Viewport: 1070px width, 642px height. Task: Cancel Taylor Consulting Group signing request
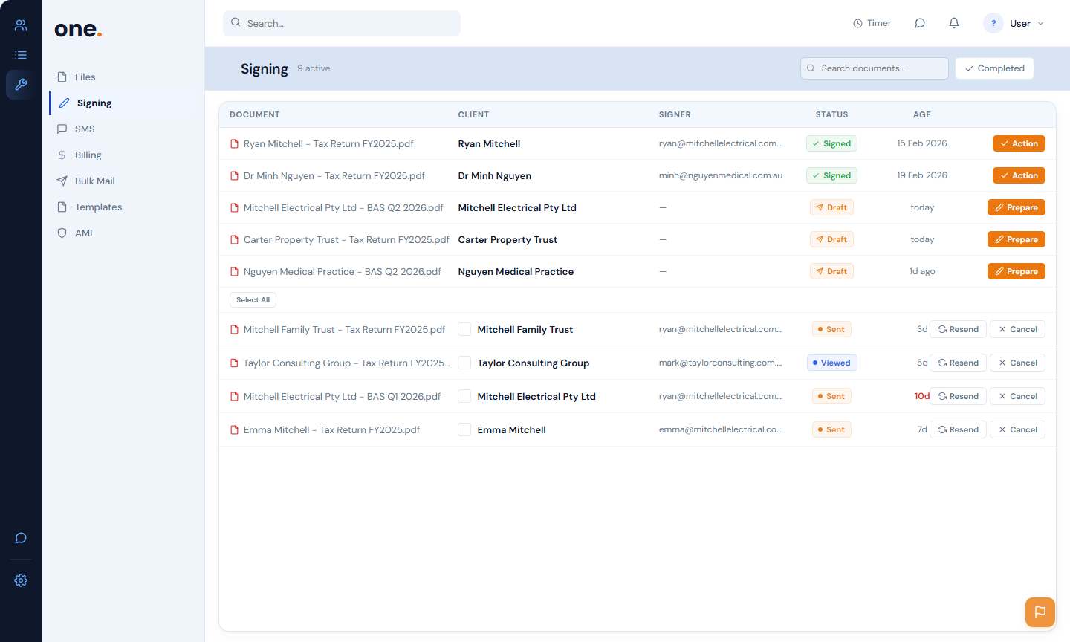1017,363
